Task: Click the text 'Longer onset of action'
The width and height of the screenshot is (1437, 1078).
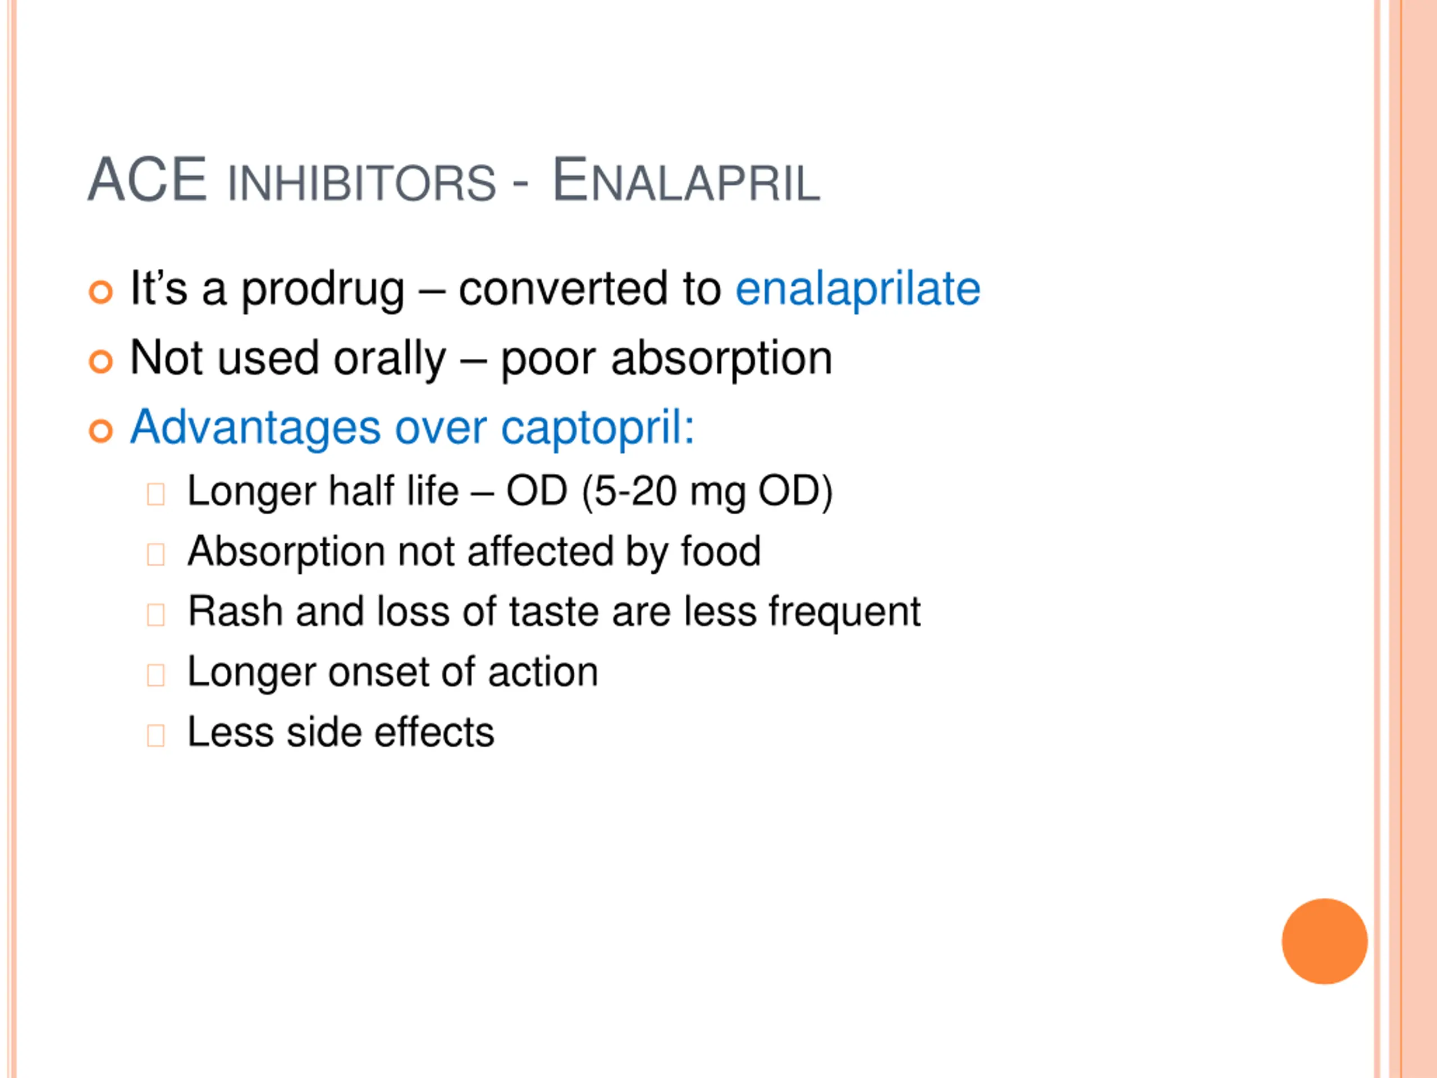Action: pyautogui.click(x=393, y=673)
